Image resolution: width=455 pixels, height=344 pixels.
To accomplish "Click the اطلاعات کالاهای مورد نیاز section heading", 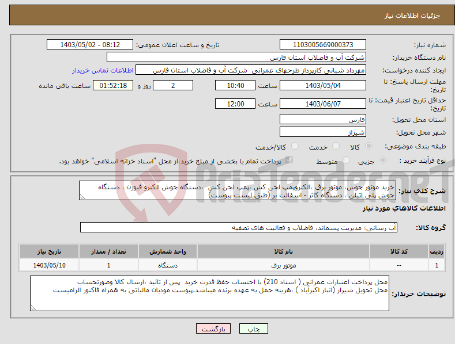I will coord(404,208).
